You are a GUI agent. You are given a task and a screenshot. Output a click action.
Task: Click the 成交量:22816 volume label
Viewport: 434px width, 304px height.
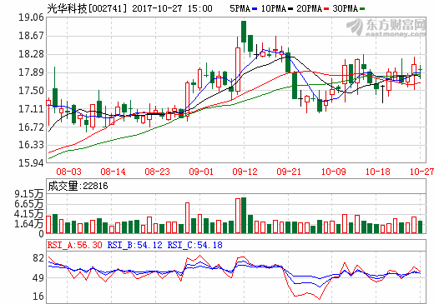point(78,186)
